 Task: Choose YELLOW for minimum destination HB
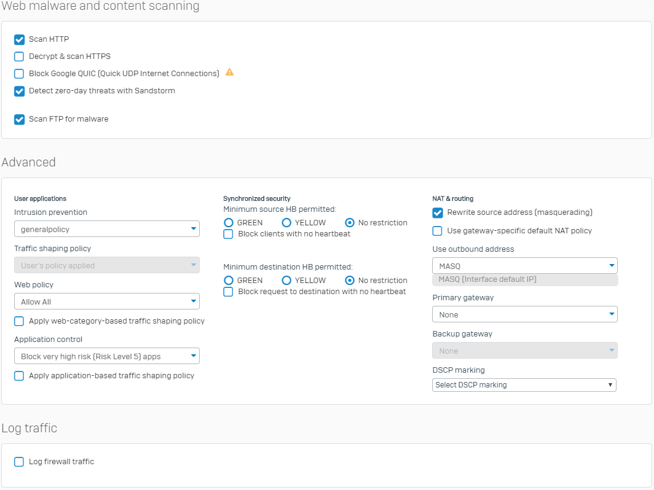pos(286,281)
